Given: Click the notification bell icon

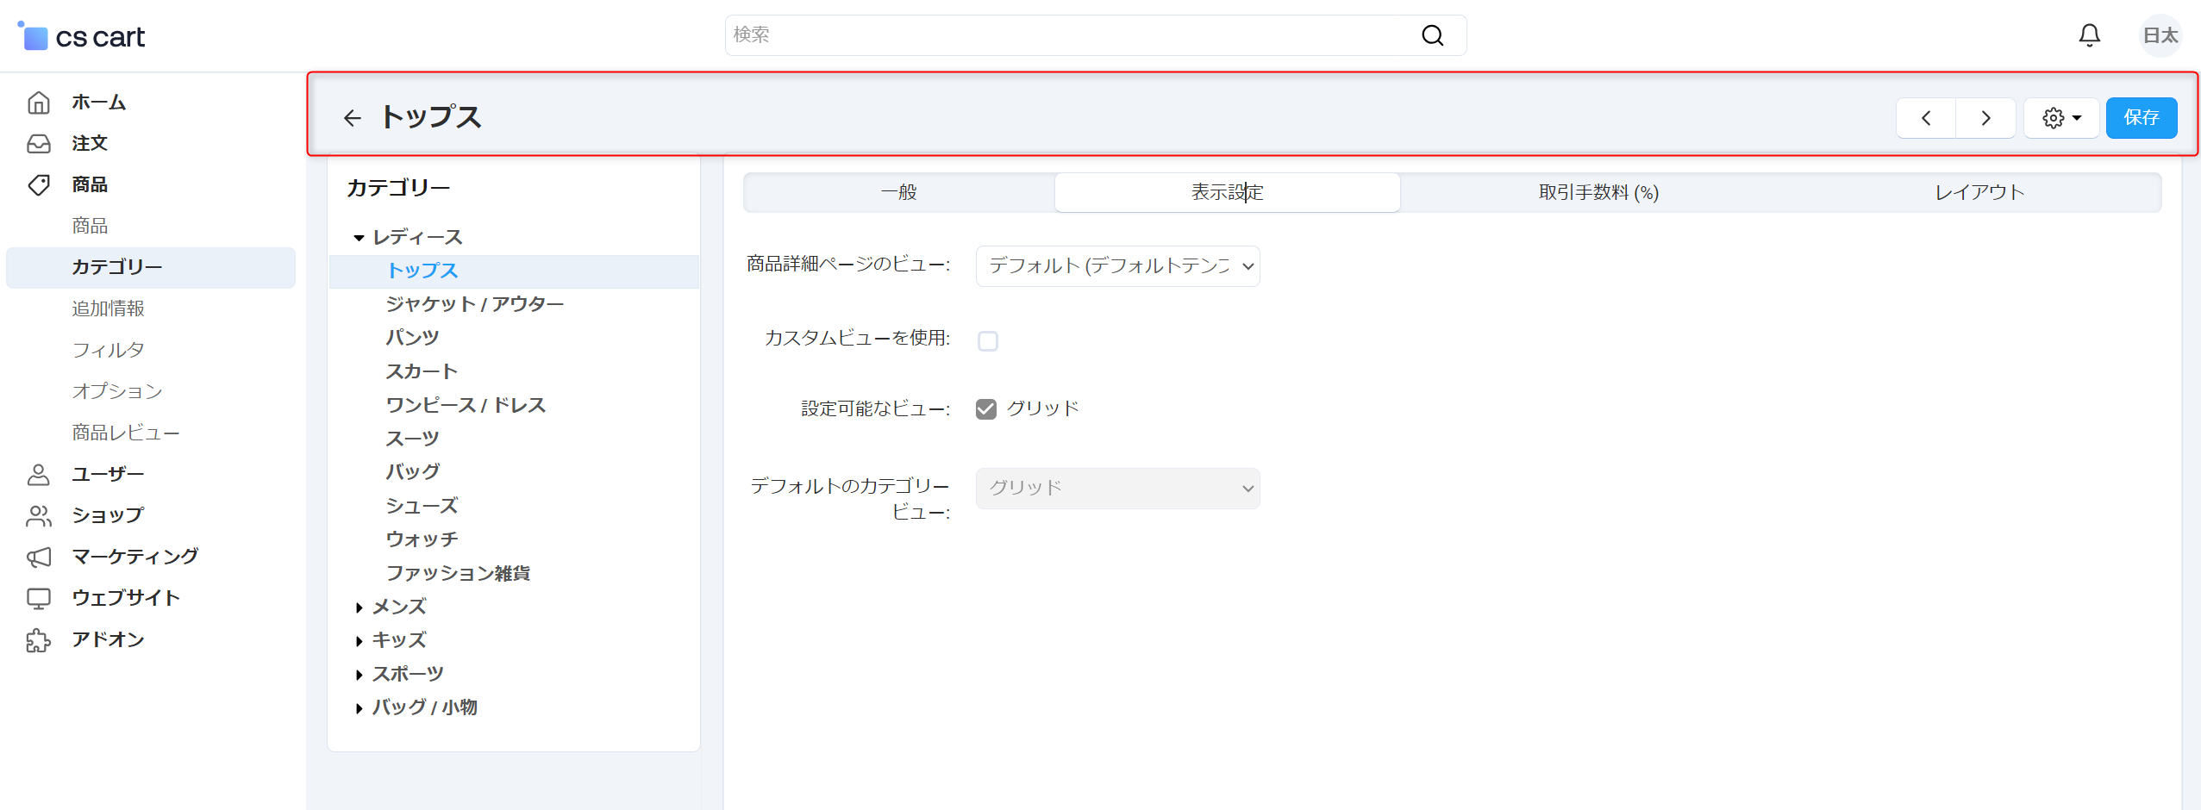Looking at the screenshot, I should coord(2089,35).
